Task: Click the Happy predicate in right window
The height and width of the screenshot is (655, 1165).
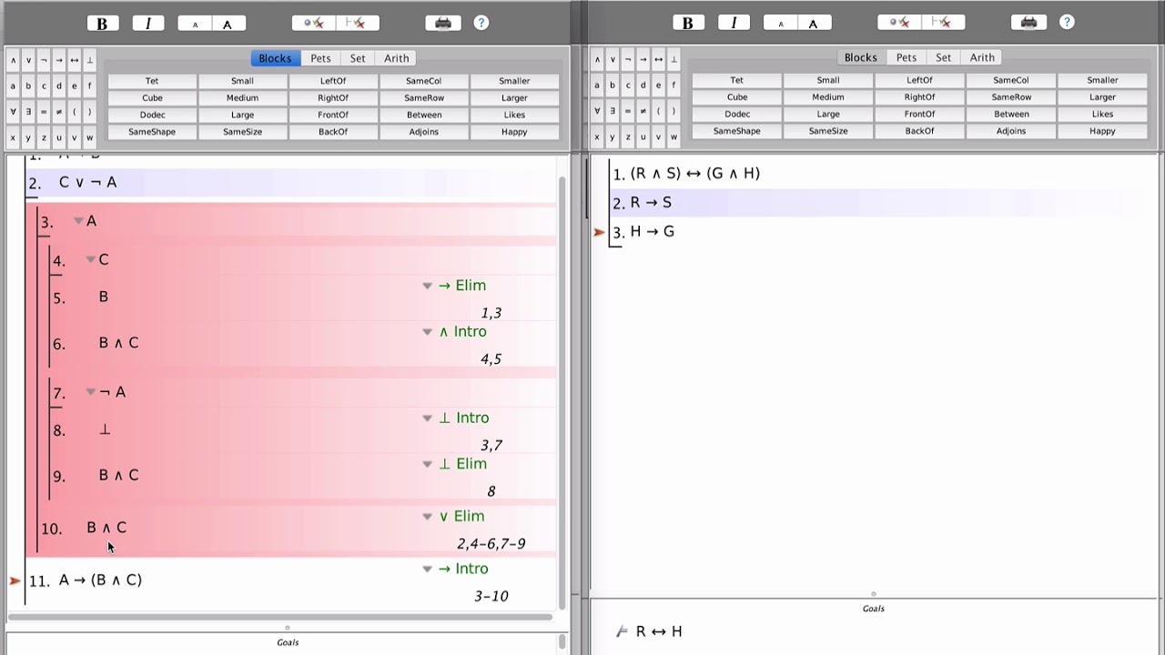Action: point(1102,131)
